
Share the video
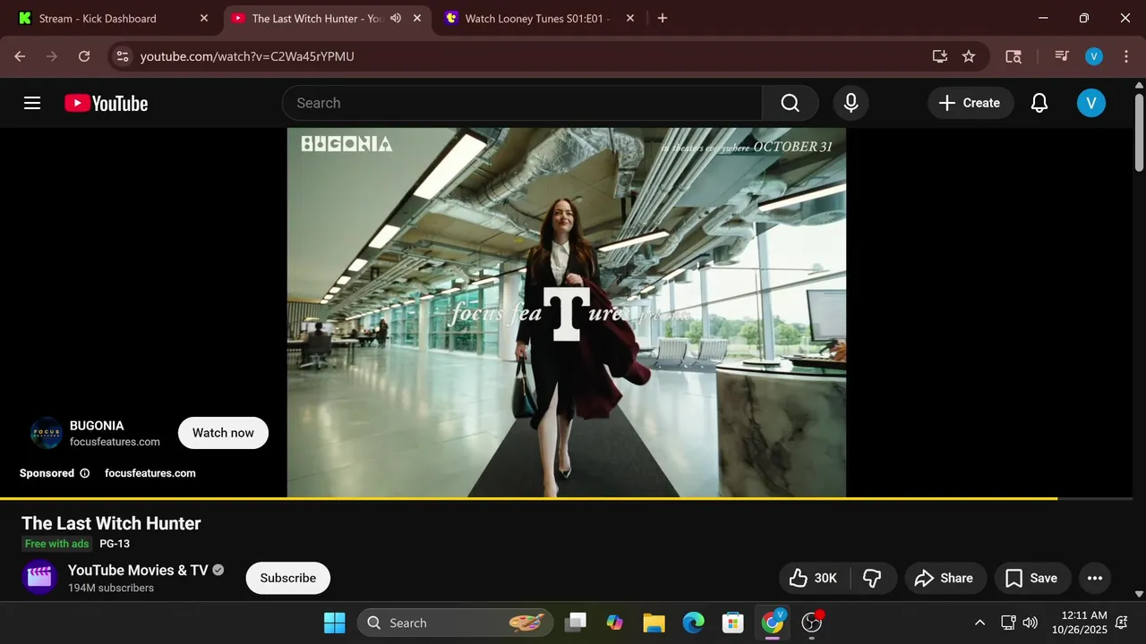click(x=945, y=578)
